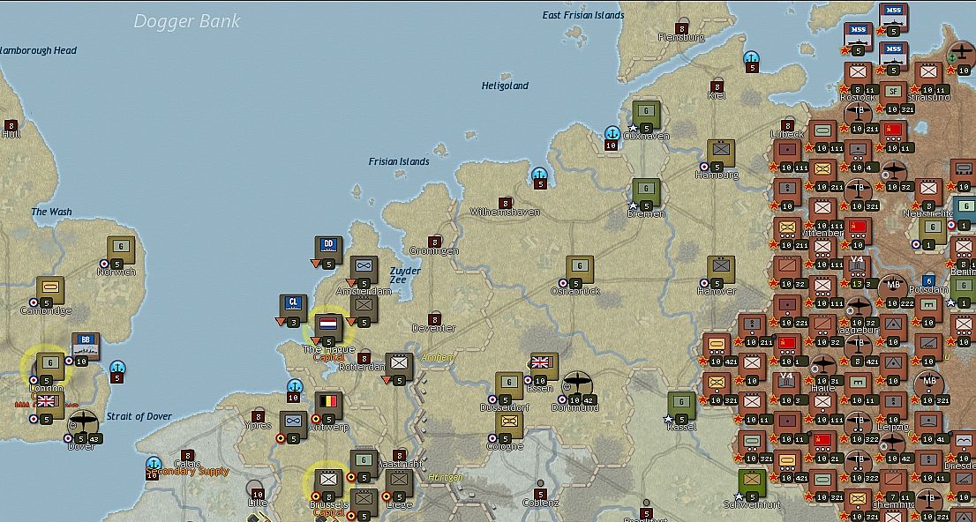Click The Wash label
This screenshot has height=522, width=976.
click(52, 212)
